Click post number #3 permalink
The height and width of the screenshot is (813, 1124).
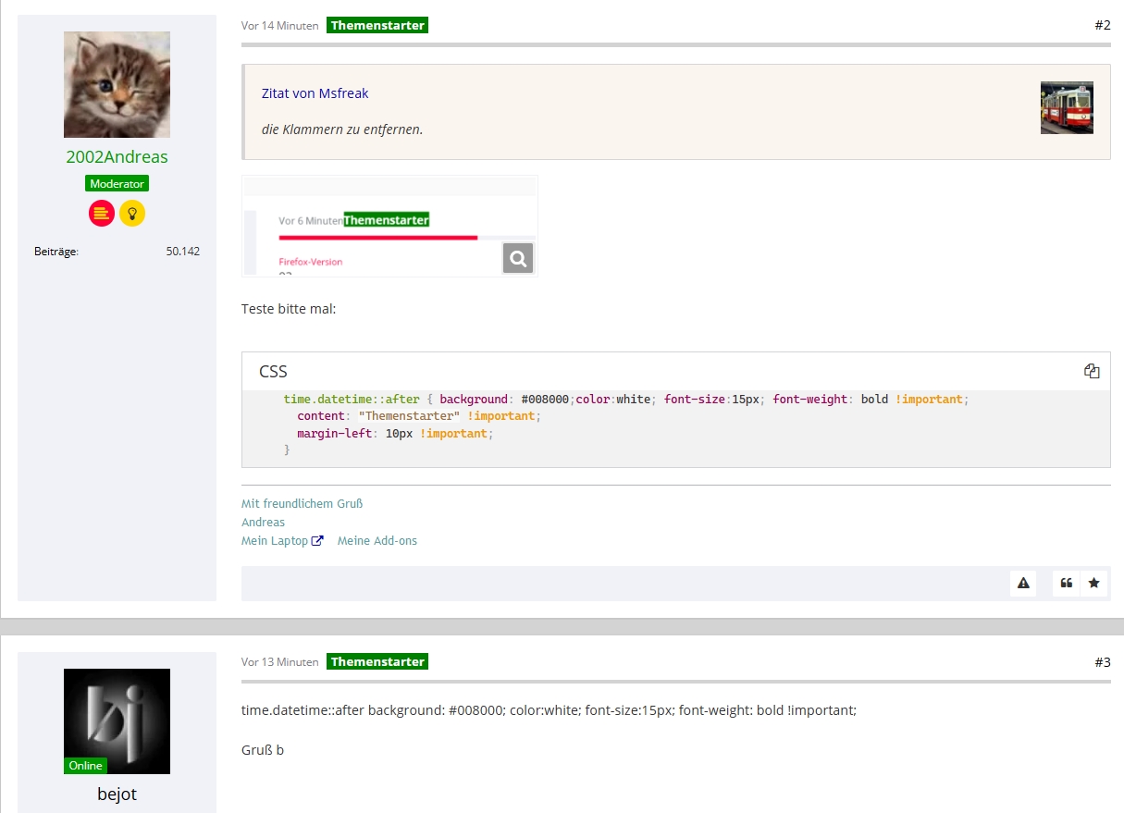point(1102,661)
